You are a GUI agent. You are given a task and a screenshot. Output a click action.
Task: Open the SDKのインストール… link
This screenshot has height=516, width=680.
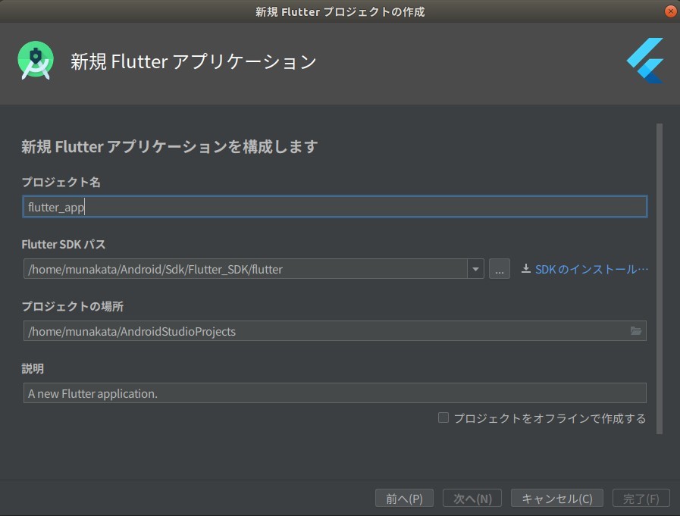click(591, 269)
